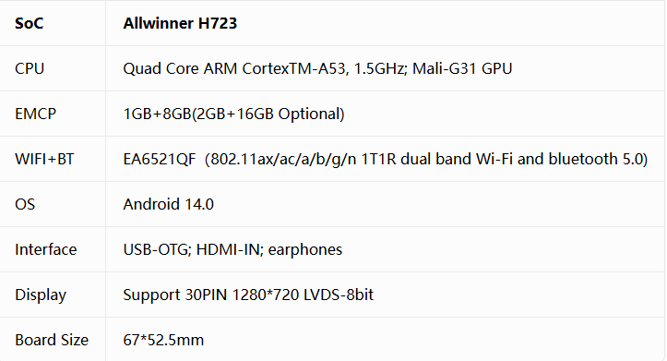Click the Quad Core ARM Cortex description
The image size is (667, 361).
click(x=317, y=68)
